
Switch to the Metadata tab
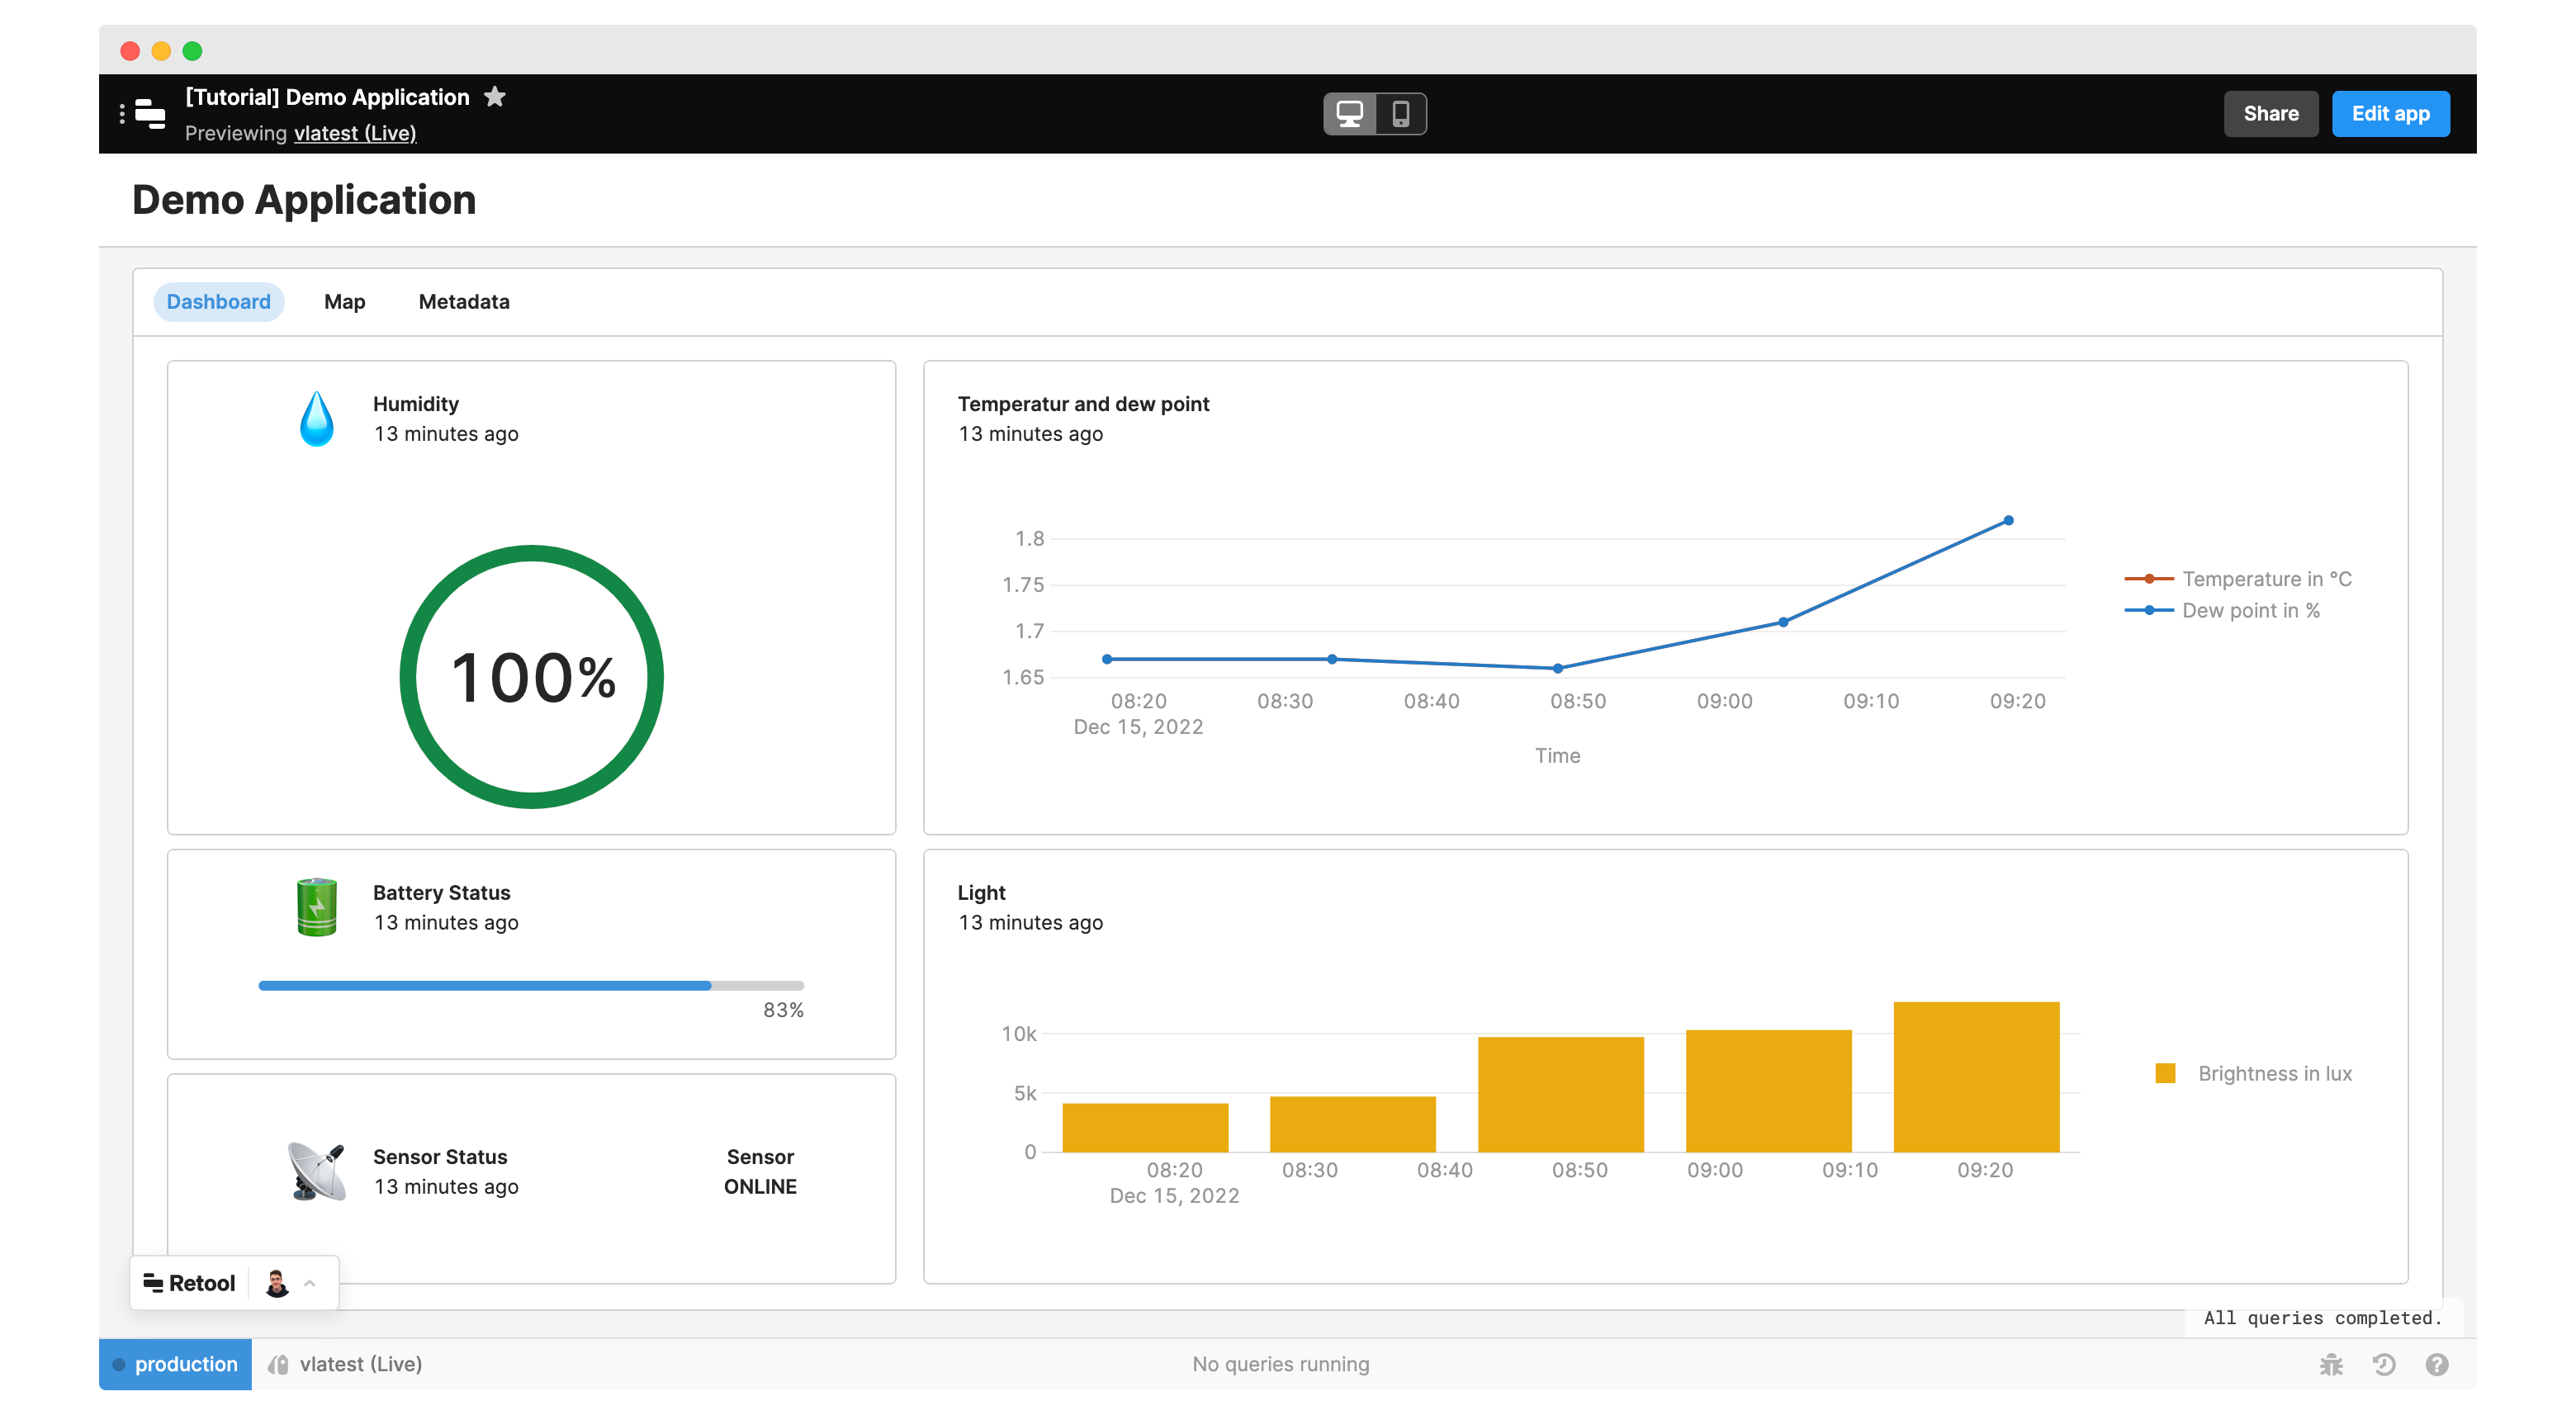pyautogui.click(x=463, y=302)
